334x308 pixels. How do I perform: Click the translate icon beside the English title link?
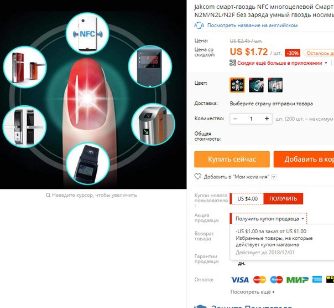199,25
